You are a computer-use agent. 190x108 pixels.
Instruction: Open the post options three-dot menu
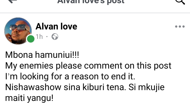click(180, 27)
